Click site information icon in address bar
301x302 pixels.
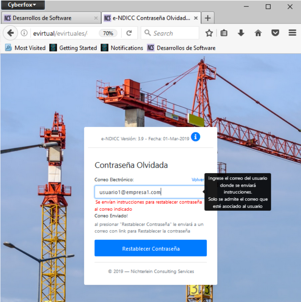click(24, 33)
